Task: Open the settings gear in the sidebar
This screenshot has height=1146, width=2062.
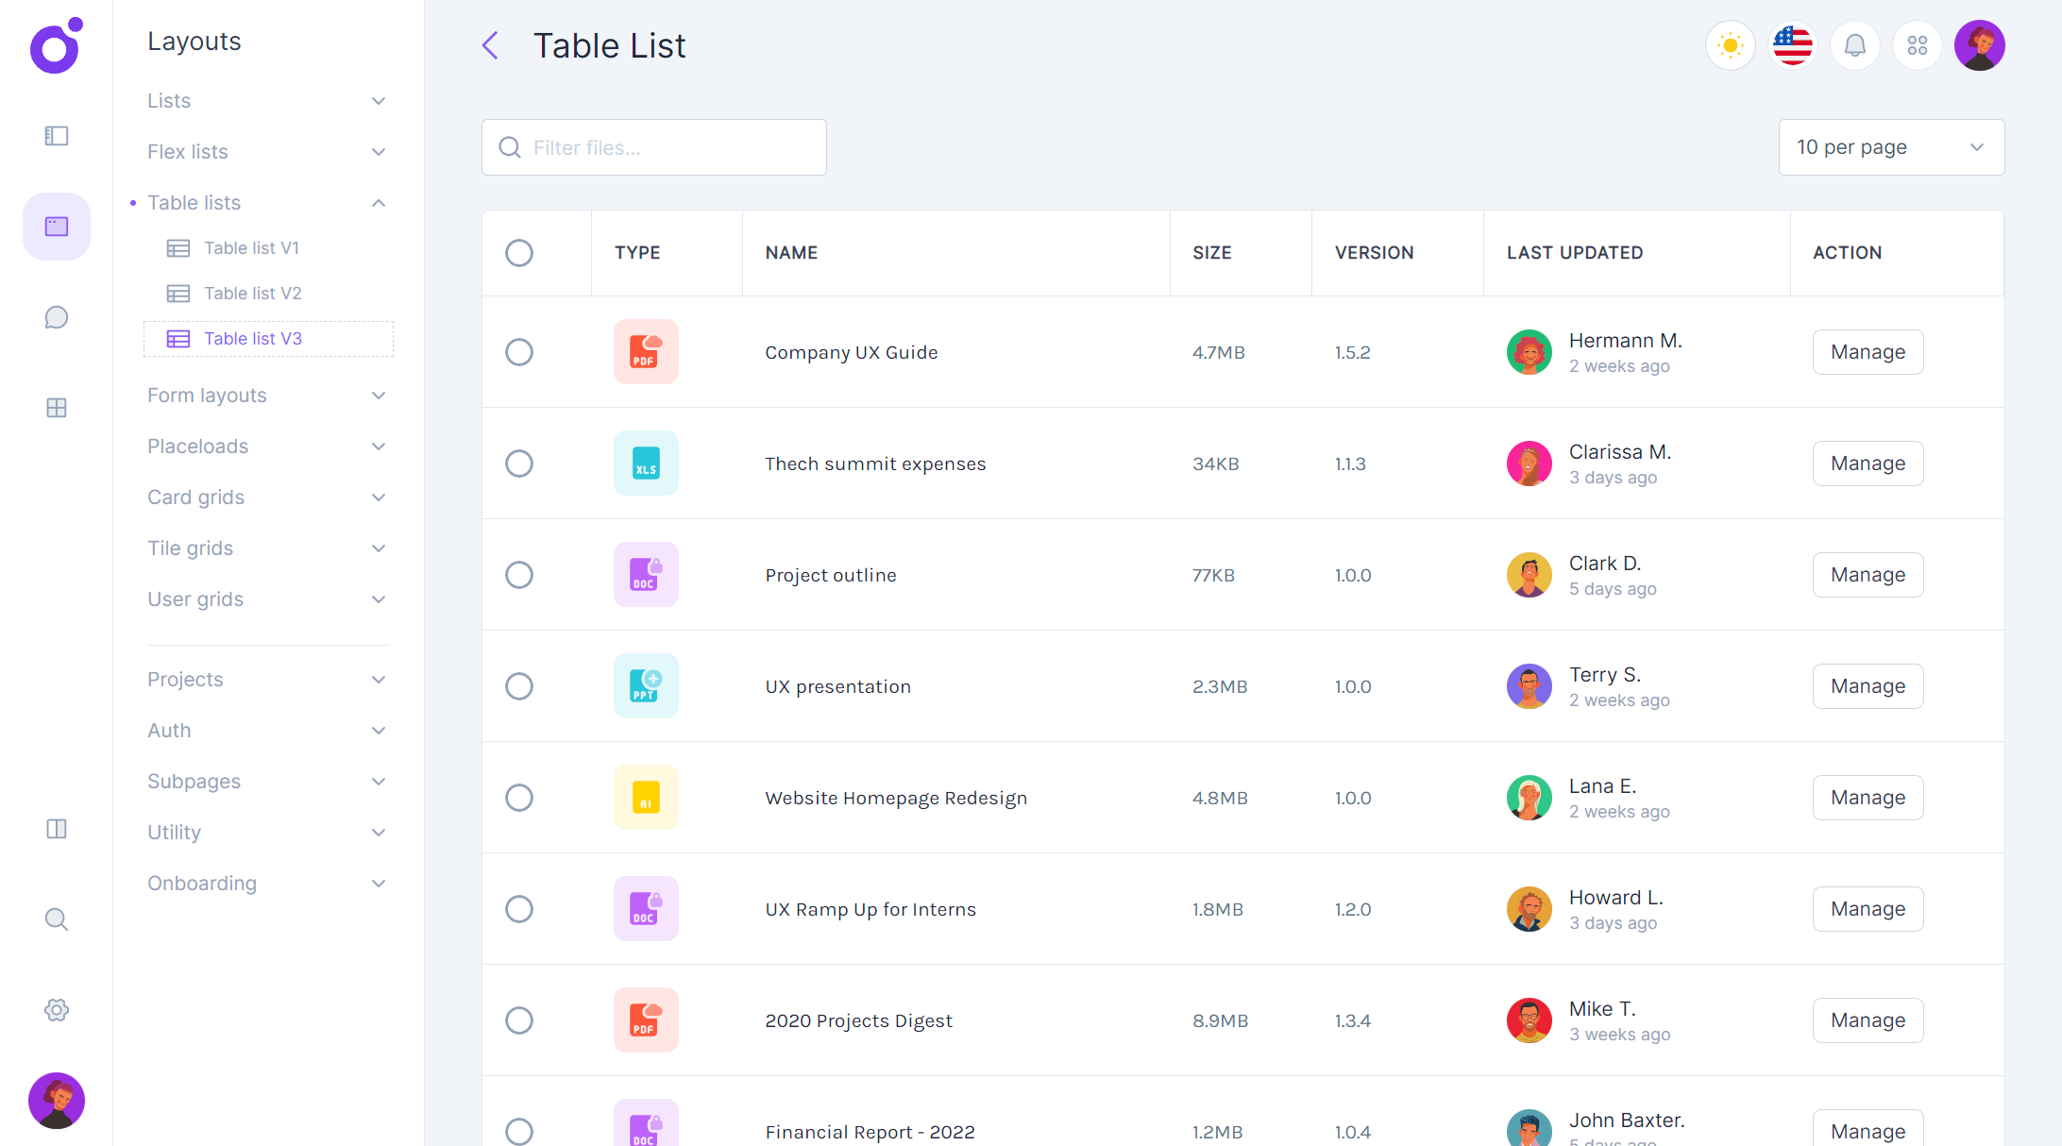Action: pos(56,1010)
